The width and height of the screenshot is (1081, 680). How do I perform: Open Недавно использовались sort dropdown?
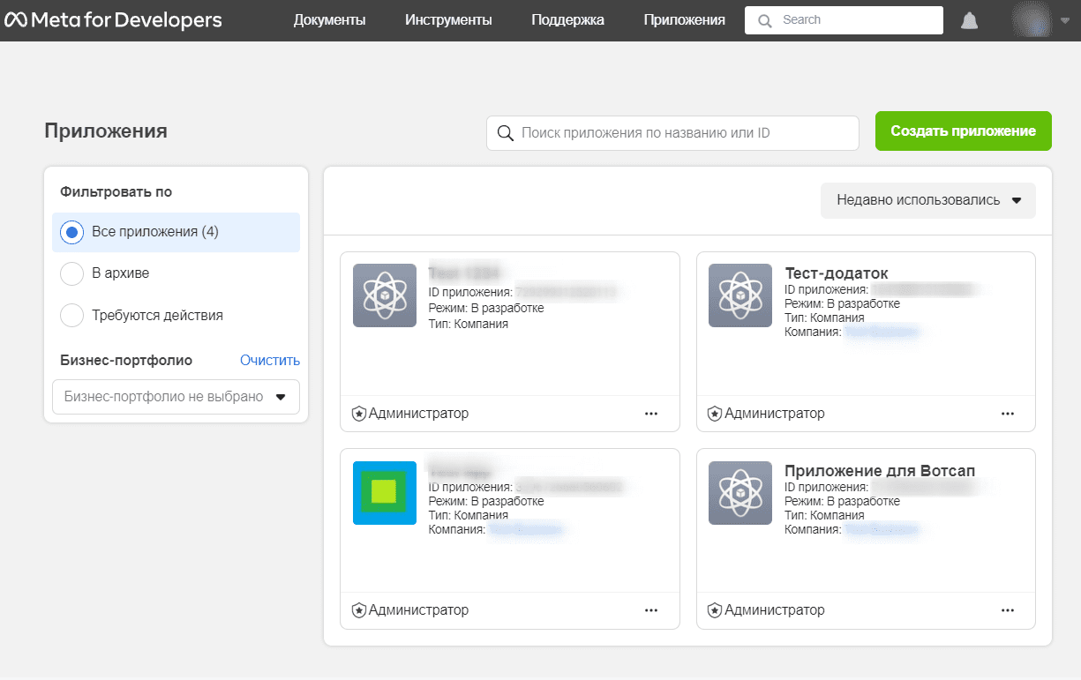tap(927, 200)
